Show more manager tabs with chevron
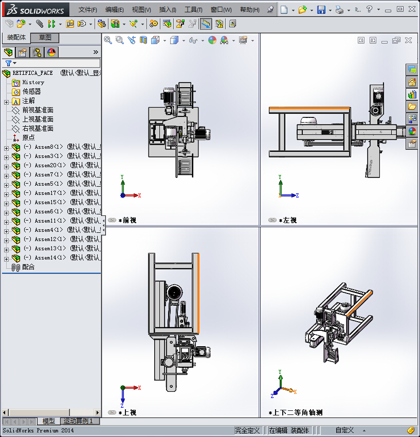Screen dimensions: 420x437 [96, 52]
